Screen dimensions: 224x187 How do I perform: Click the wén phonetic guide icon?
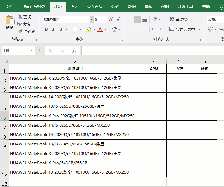coord(114,29)
